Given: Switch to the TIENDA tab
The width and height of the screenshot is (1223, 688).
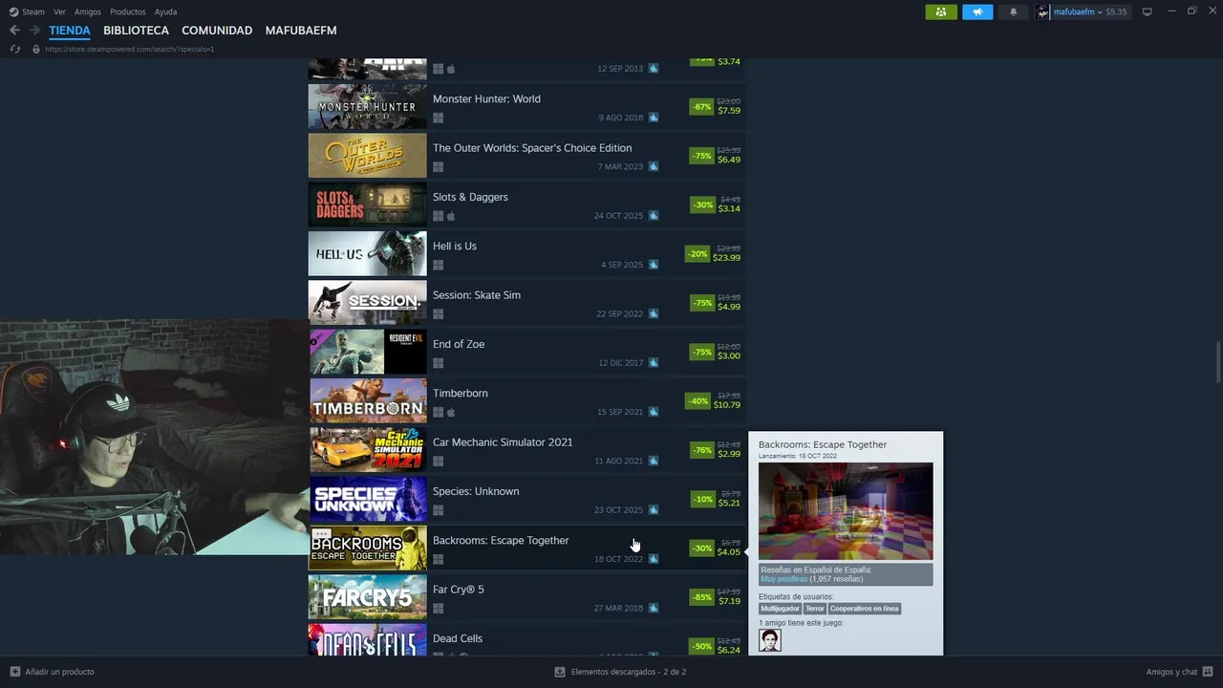Looking at the screenshot, I should 70,31.
